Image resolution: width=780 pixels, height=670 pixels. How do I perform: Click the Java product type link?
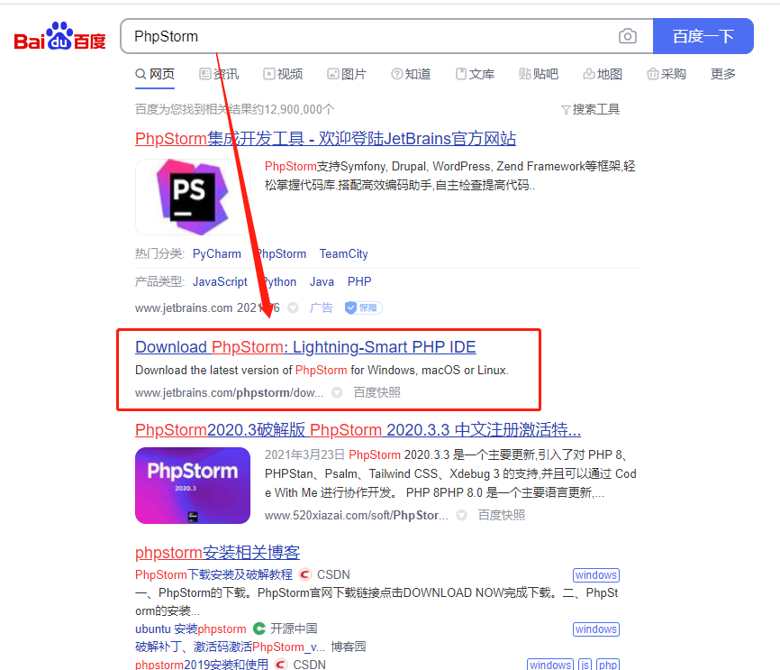322,282
